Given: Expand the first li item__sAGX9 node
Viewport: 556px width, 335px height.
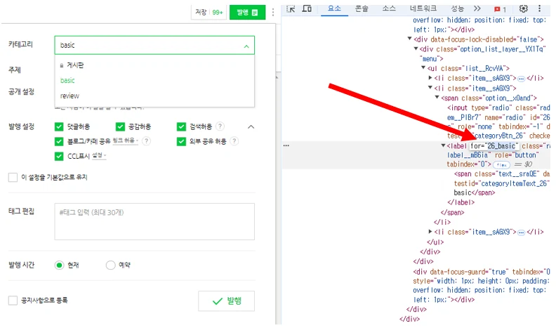Looking at the screenshot, I should point(430,78).
